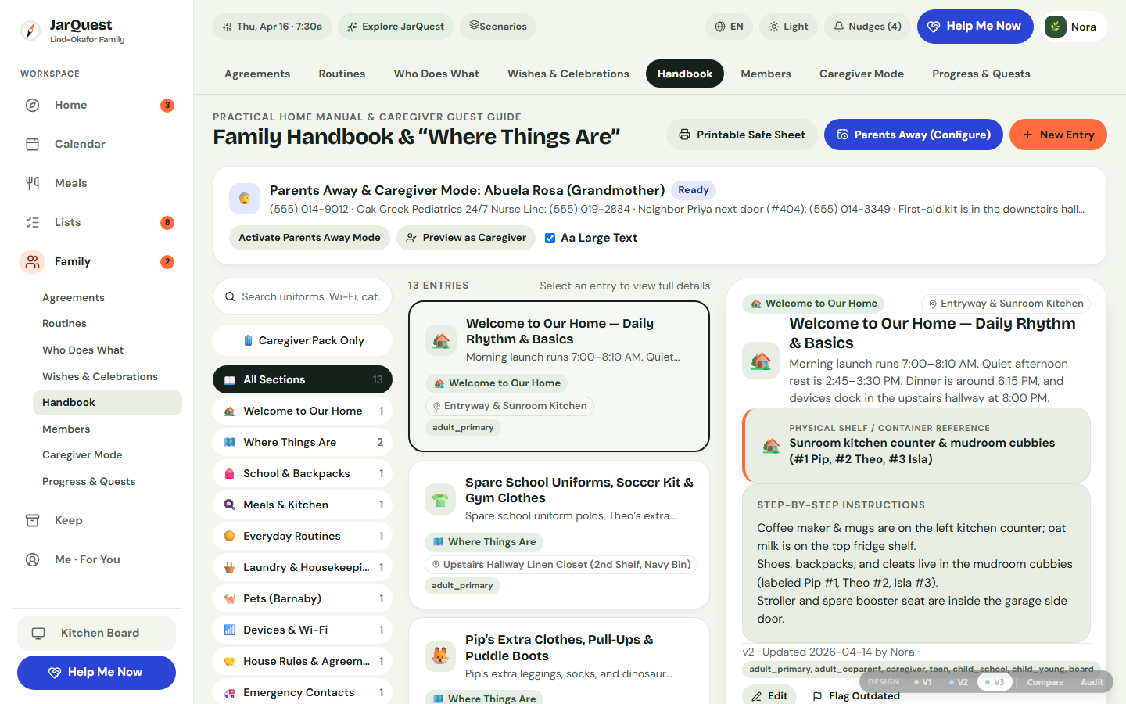Click the Family people icon in sidebar
This screenshot has height=704, width=1126.
[x=32, y=261]
